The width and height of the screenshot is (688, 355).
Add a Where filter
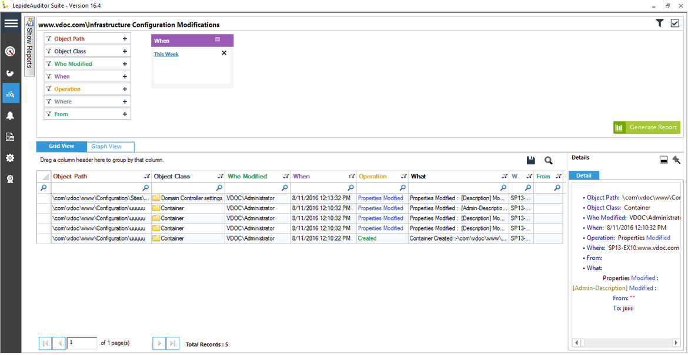click(x=125, y=102)
